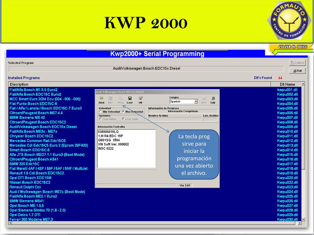Click the Nombre Archivo field
The height and width of the screenshot is (235, 314).
tap(175, 119)
